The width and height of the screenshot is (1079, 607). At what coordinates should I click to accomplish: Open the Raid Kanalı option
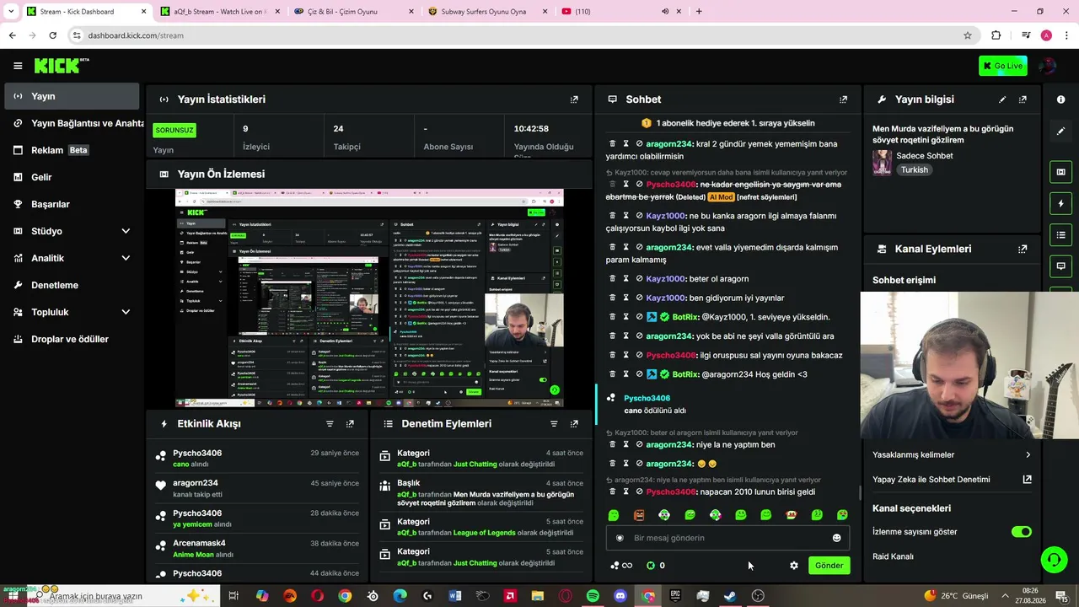coord(893,556)
